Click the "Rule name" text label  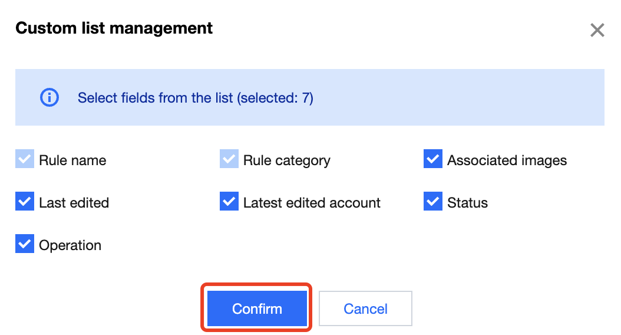pyautogui.click(x=72, y=160)
